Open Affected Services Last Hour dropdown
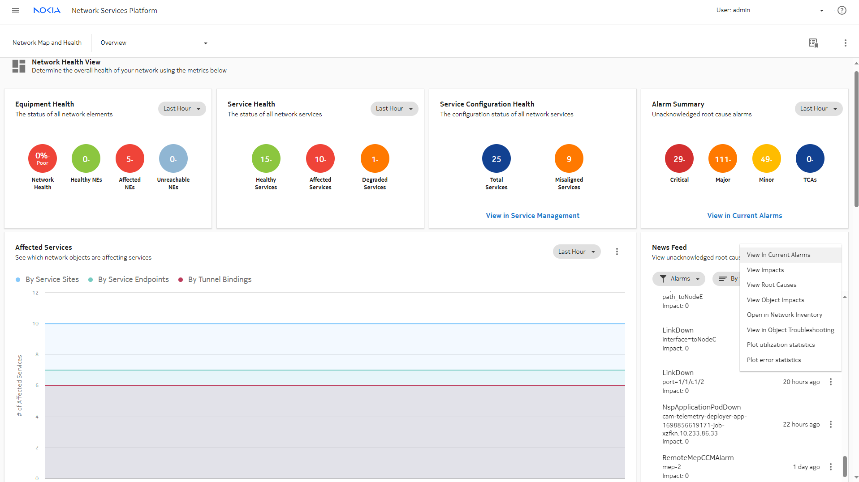This screenshot has height=482, width=859. [x=577, y=252]
